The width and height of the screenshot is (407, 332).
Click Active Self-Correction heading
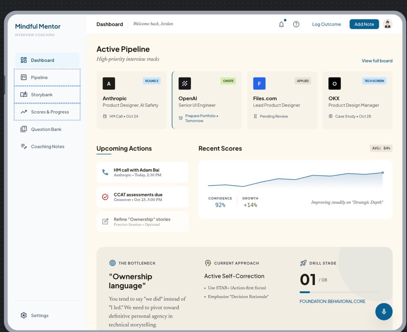pyautogui.click(x=234, y=276)
